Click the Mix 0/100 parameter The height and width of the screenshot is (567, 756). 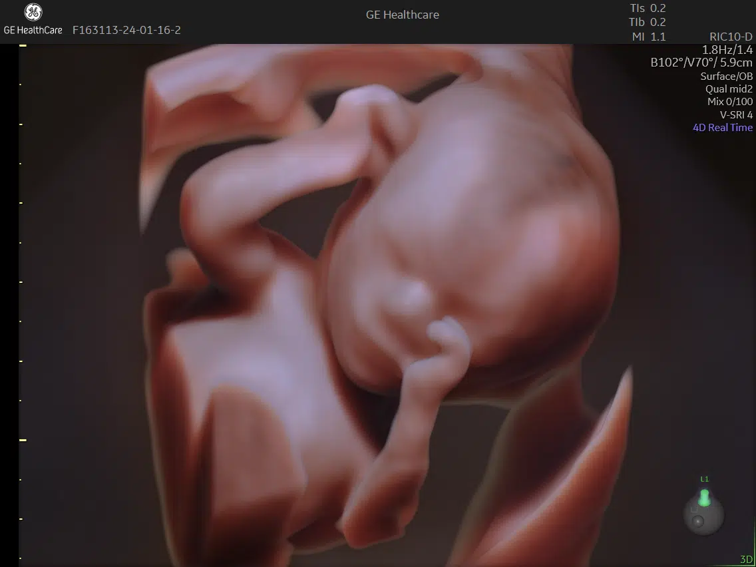click(729, 102)
